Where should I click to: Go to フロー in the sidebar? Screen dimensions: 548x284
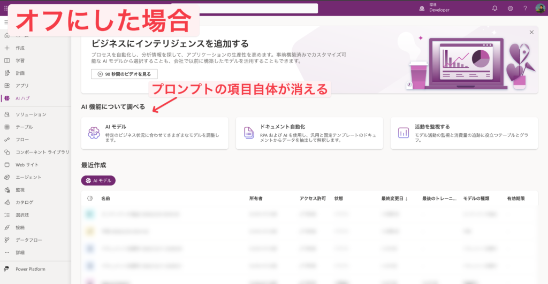(x=22, y=140)
